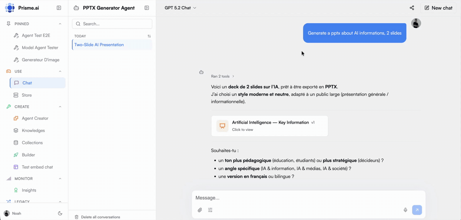Expand the Ran 2 tools details
Viewport: 461px width, 220px height.
pyautogui.click(x=222, y=76)
